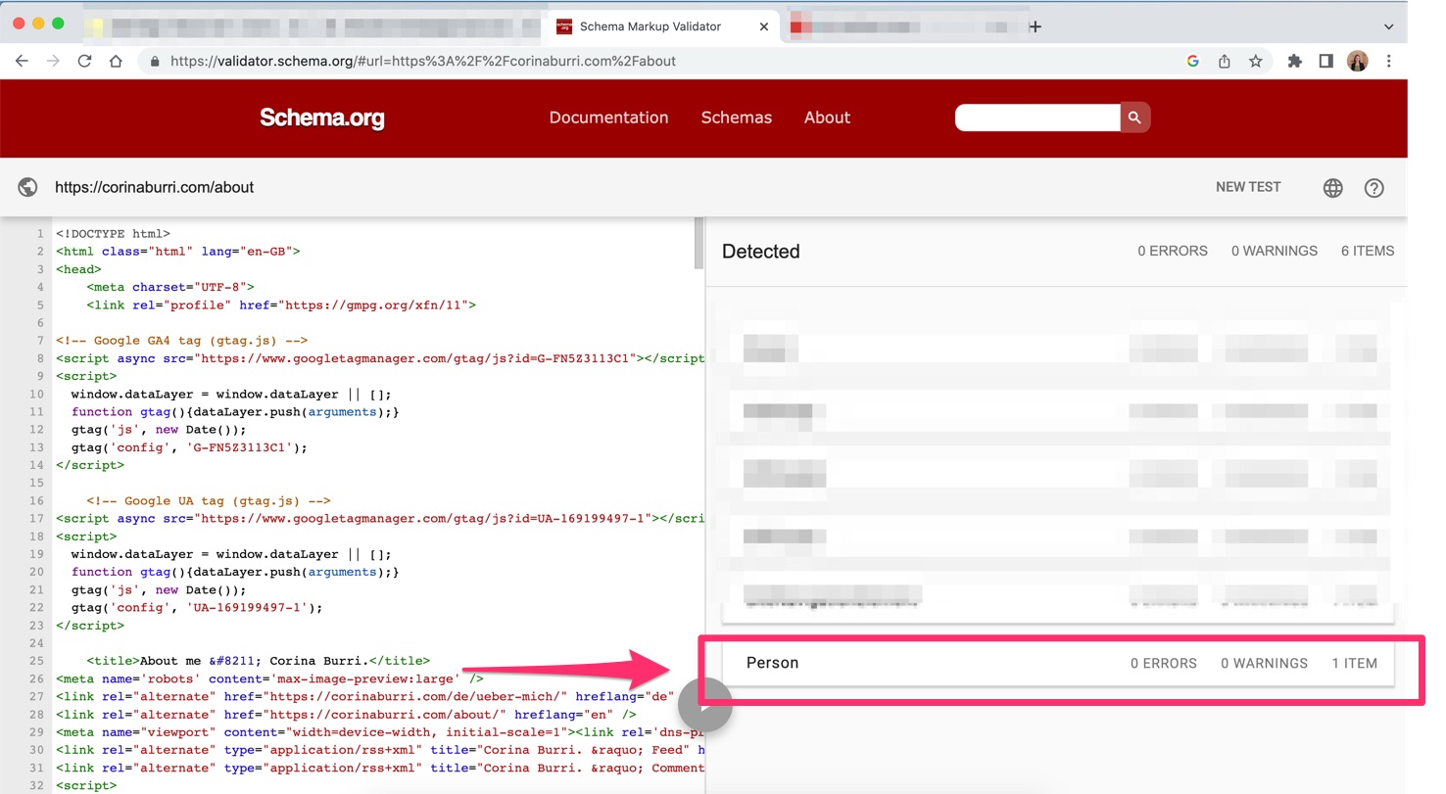The height and width of the screenshot is (794, 1446).
Task: Expand the Person detected item row
Action: point(1058,663)
